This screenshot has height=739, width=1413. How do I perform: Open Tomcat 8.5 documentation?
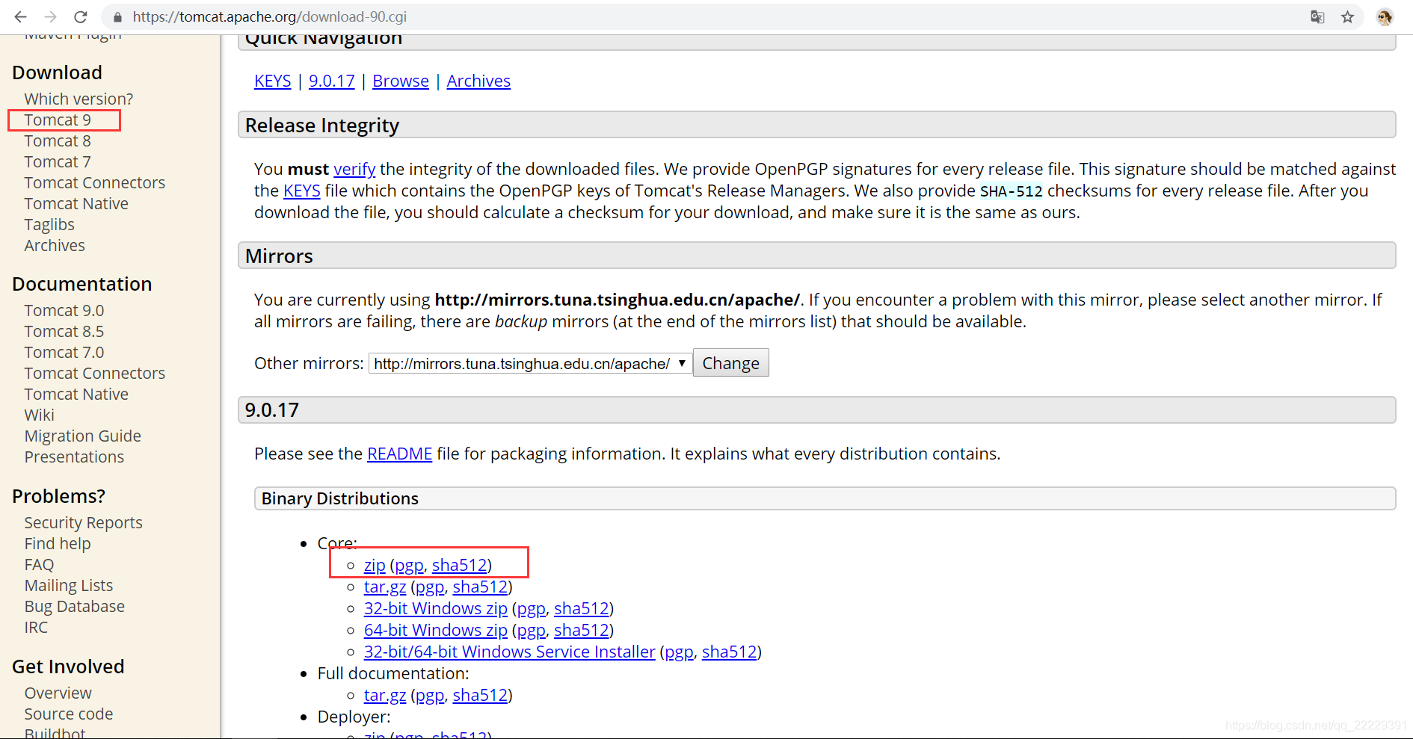[64, 331]
